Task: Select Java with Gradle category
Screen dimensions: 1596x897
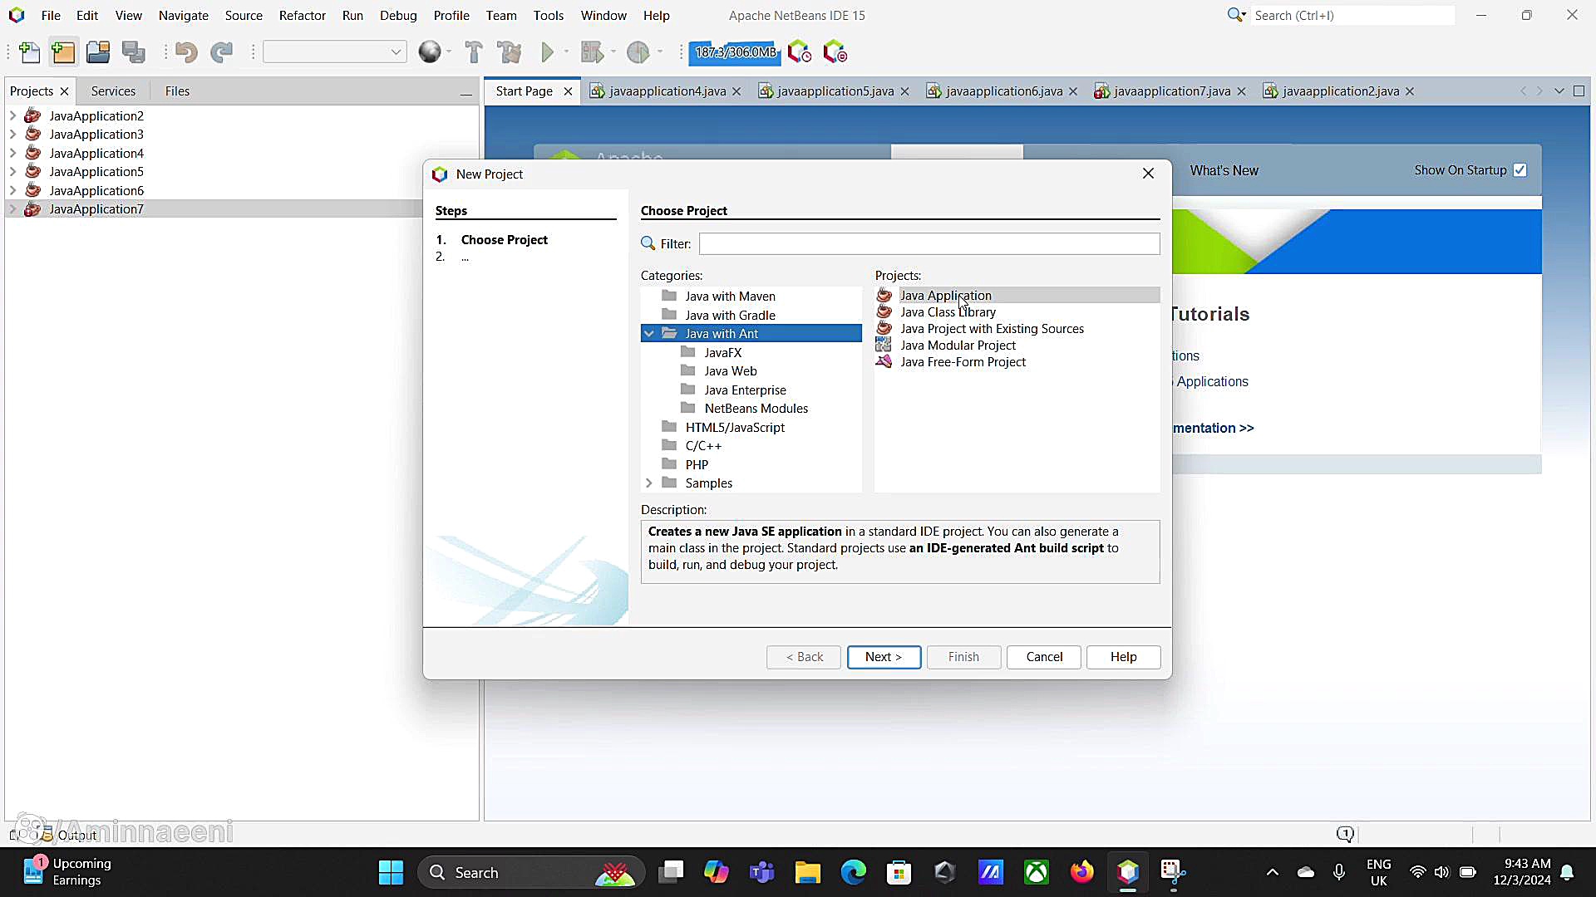Action: [730, 316]
